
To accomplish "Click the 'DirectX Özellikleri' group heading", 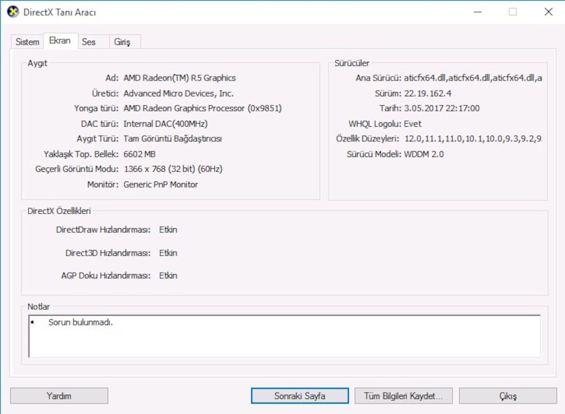I will pos(59,211).
